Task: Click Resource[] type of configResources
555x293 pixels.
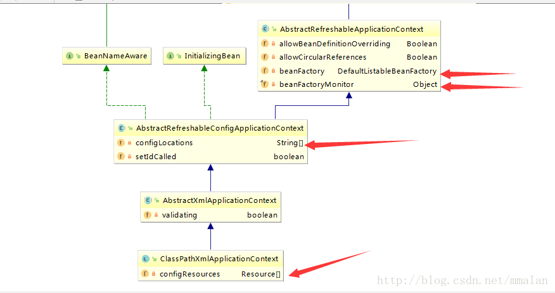Action: 261,274
